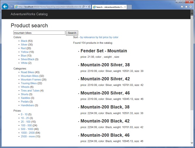This screenshot has height=148, width=195.
Task: Click Mountain-200 Silver, 42 result title
Action: [105, 79]
